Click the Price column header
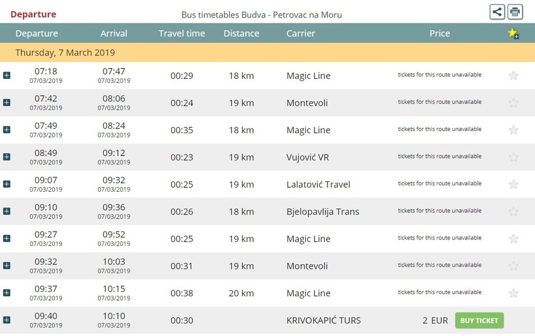Screen dimensions: 535x336 440,33
